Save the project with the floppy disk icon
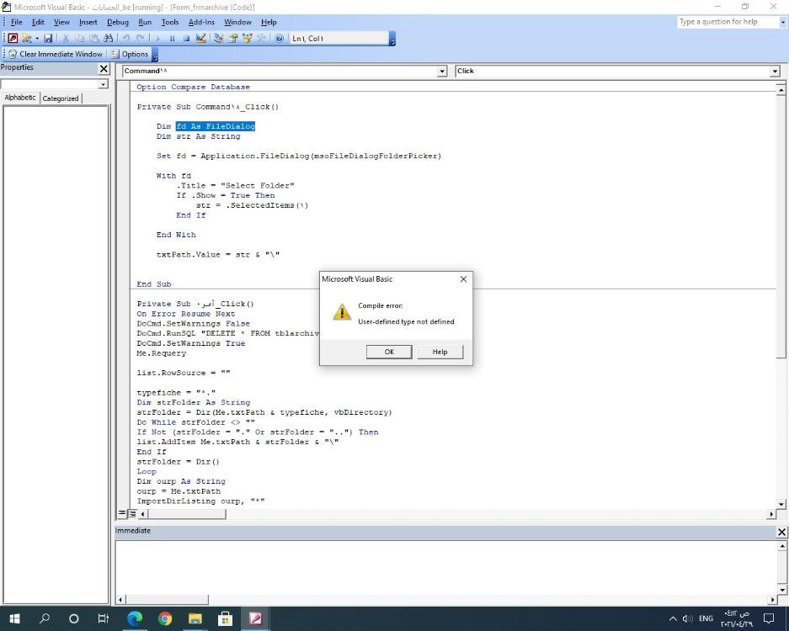This screenshot has width=789, height=631. (x=48, y=38)
